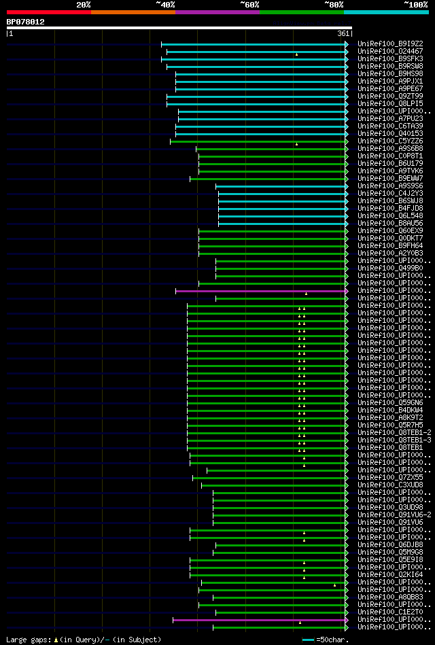Viewport: 435px width, 645px height.
Task: Select the UniRef100_B4FJD8 label
Action: pyautogui.click(x=391, y=208)
